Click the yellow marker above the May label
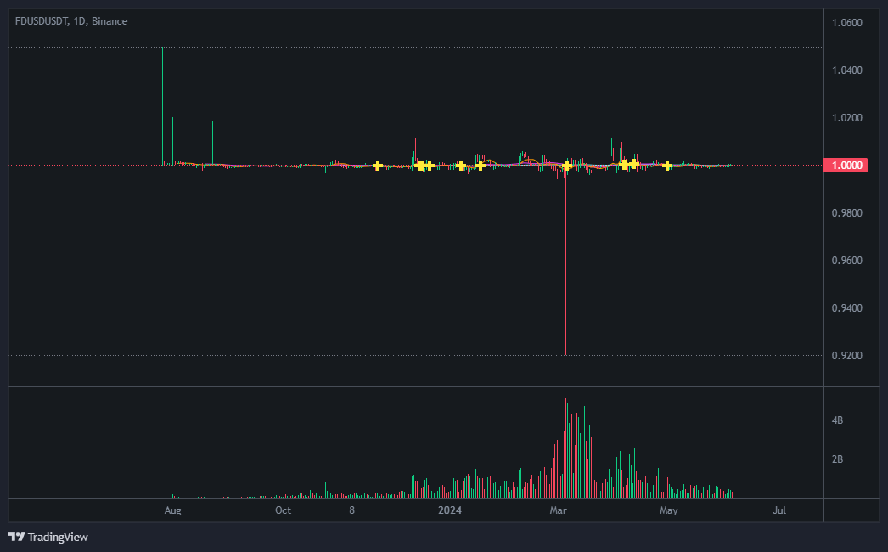Image resolution: width=888 pixels, height=552 pixels. point(669,167)
